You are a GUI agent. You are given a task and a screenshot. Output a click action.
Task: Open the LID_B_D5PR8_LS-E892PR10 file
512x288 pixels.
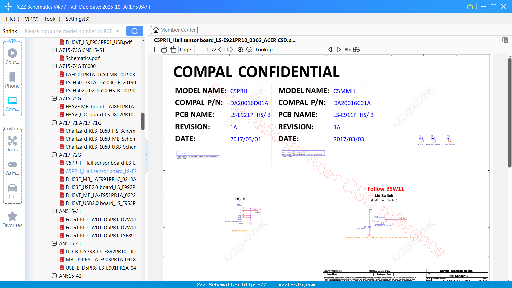(101, 251)
